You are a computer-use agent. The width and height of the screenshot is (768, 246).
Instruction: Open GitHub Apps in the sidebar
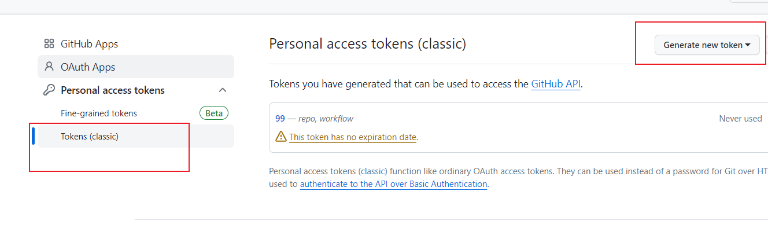pos(89,44)
